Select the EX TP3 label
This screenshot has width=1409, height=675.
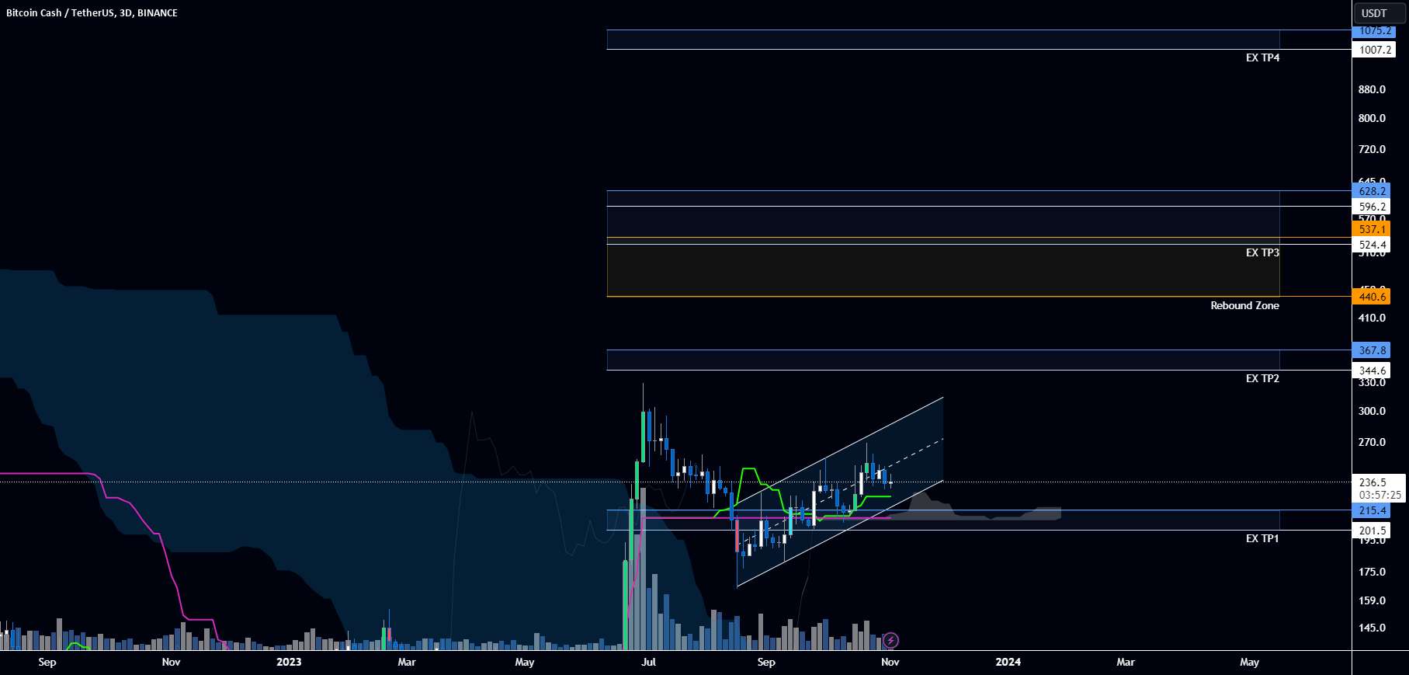[1262, 252]
